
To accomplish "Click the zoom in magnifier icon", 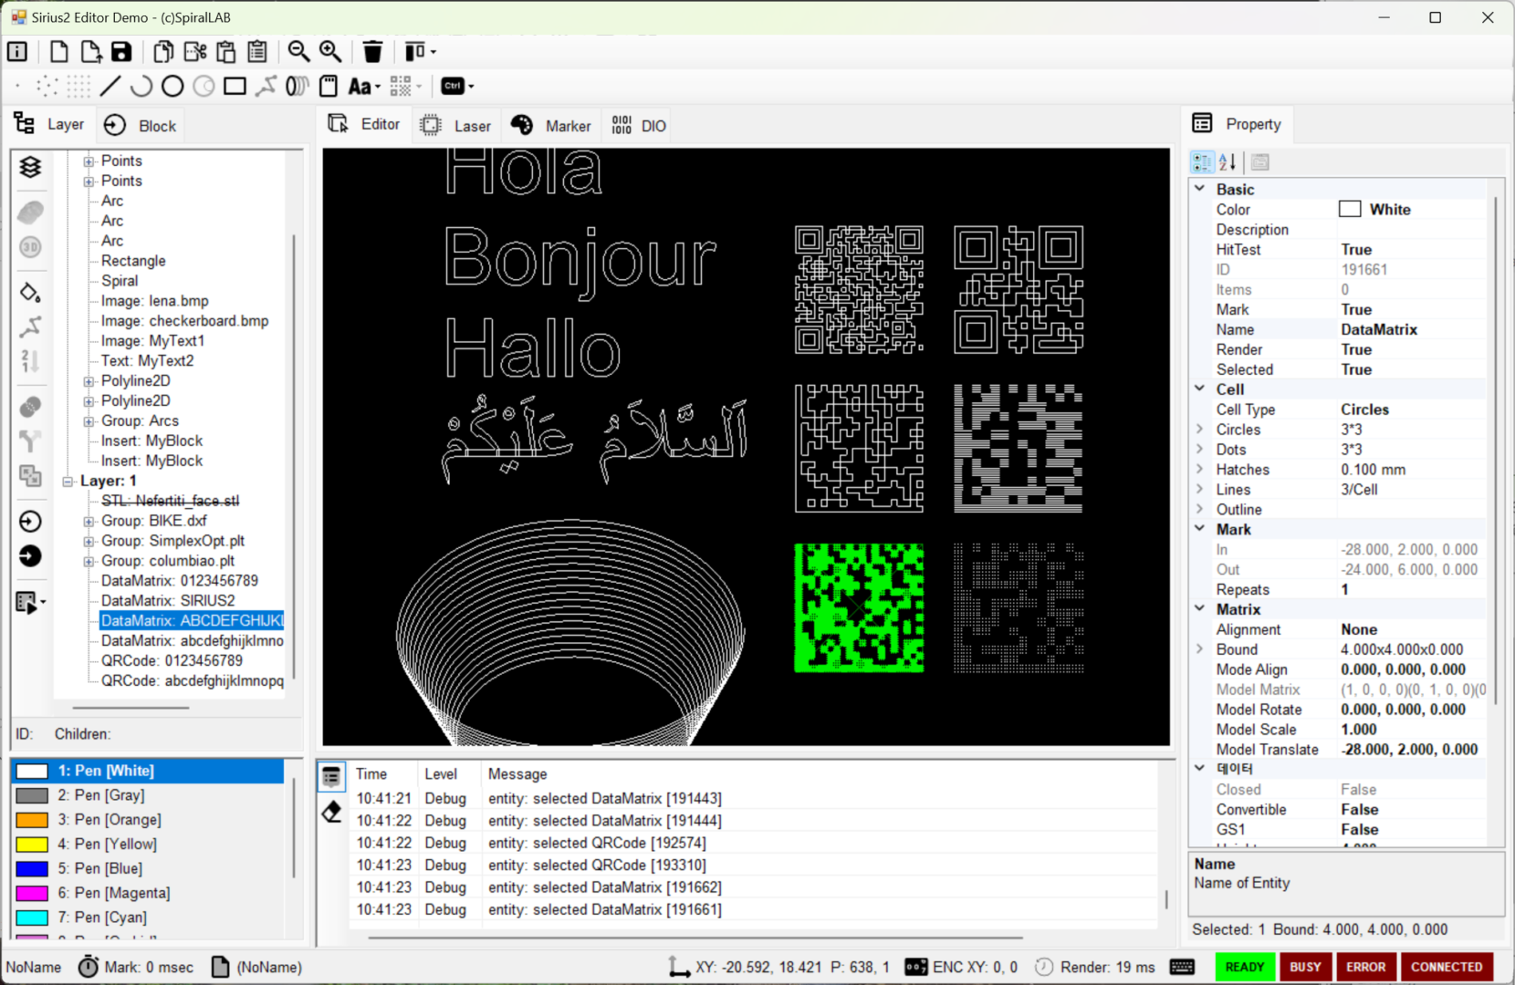I will point(330,52).
